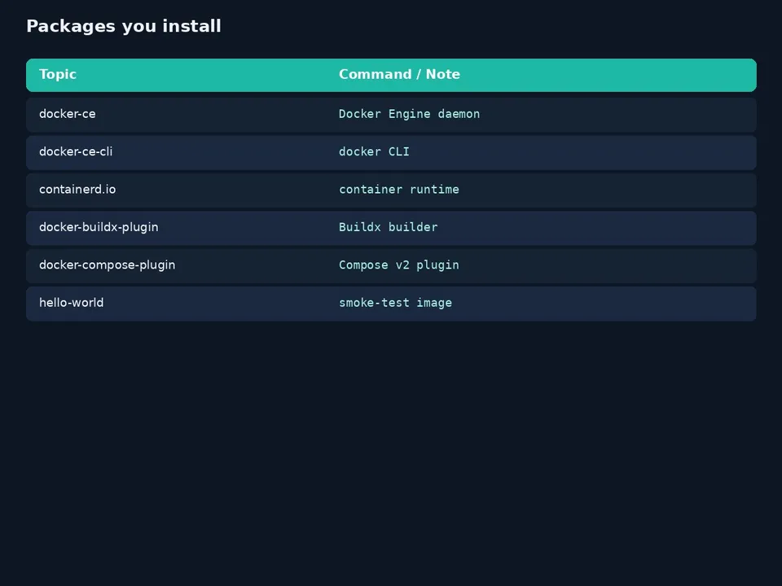Click the 'smoke-test image' note
Image resolution: width=782 pixels, height=586 pixels.
click(x=396, y=303)
